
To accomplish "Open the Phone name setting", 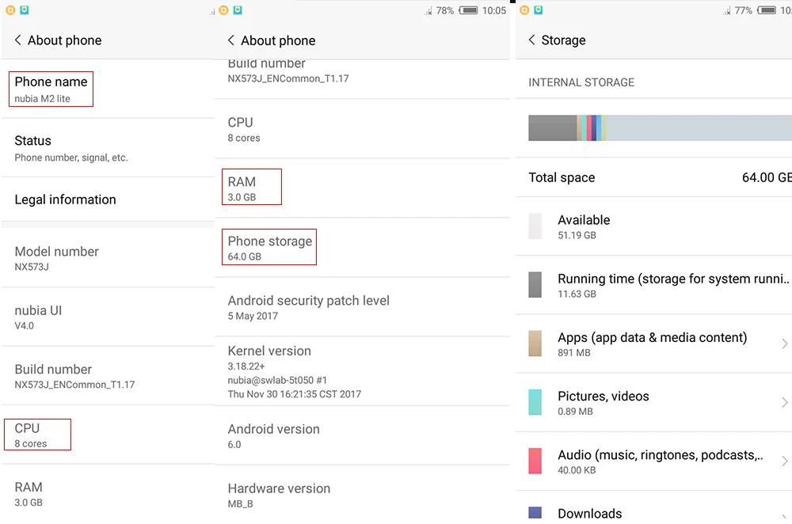I will 108,89.
